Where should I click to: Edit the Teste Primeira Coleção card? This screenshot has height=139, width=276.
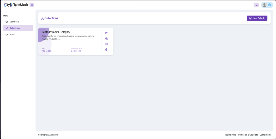(106, 33)
